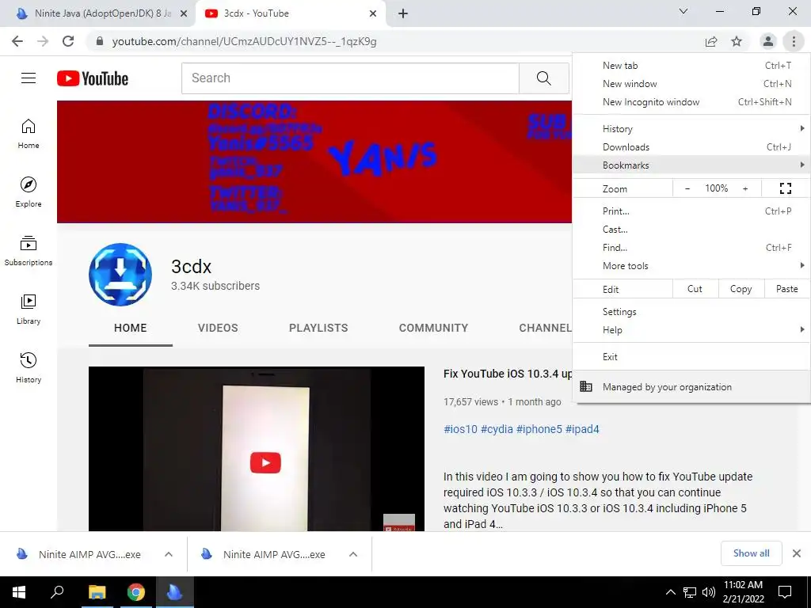Decrease zoom with minus button
The width and height of the screenshot is (811, 608).
(687, 188)
